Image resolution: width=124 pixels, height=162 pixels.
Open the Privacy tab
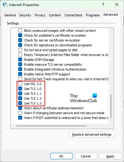point(40,15)
